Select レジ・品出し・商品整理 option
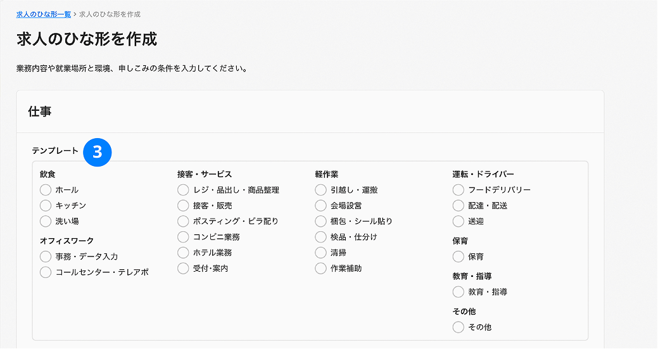The width and height of the screenshot is (658, 349). coord(183,190)
